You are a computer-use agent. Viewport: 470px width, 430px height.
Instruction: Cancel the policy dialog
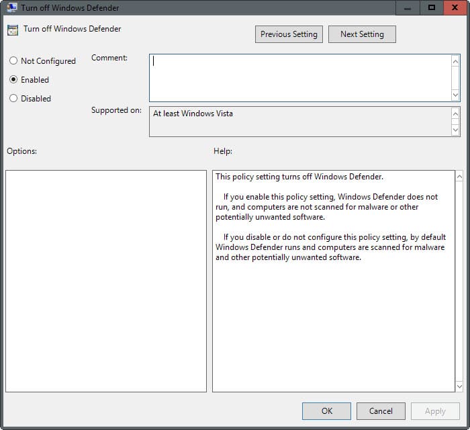click(x=381, y=411)
